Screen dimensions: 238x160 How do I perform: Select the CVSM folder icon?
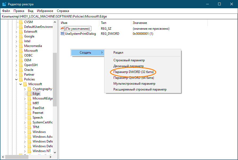point(21,22)
